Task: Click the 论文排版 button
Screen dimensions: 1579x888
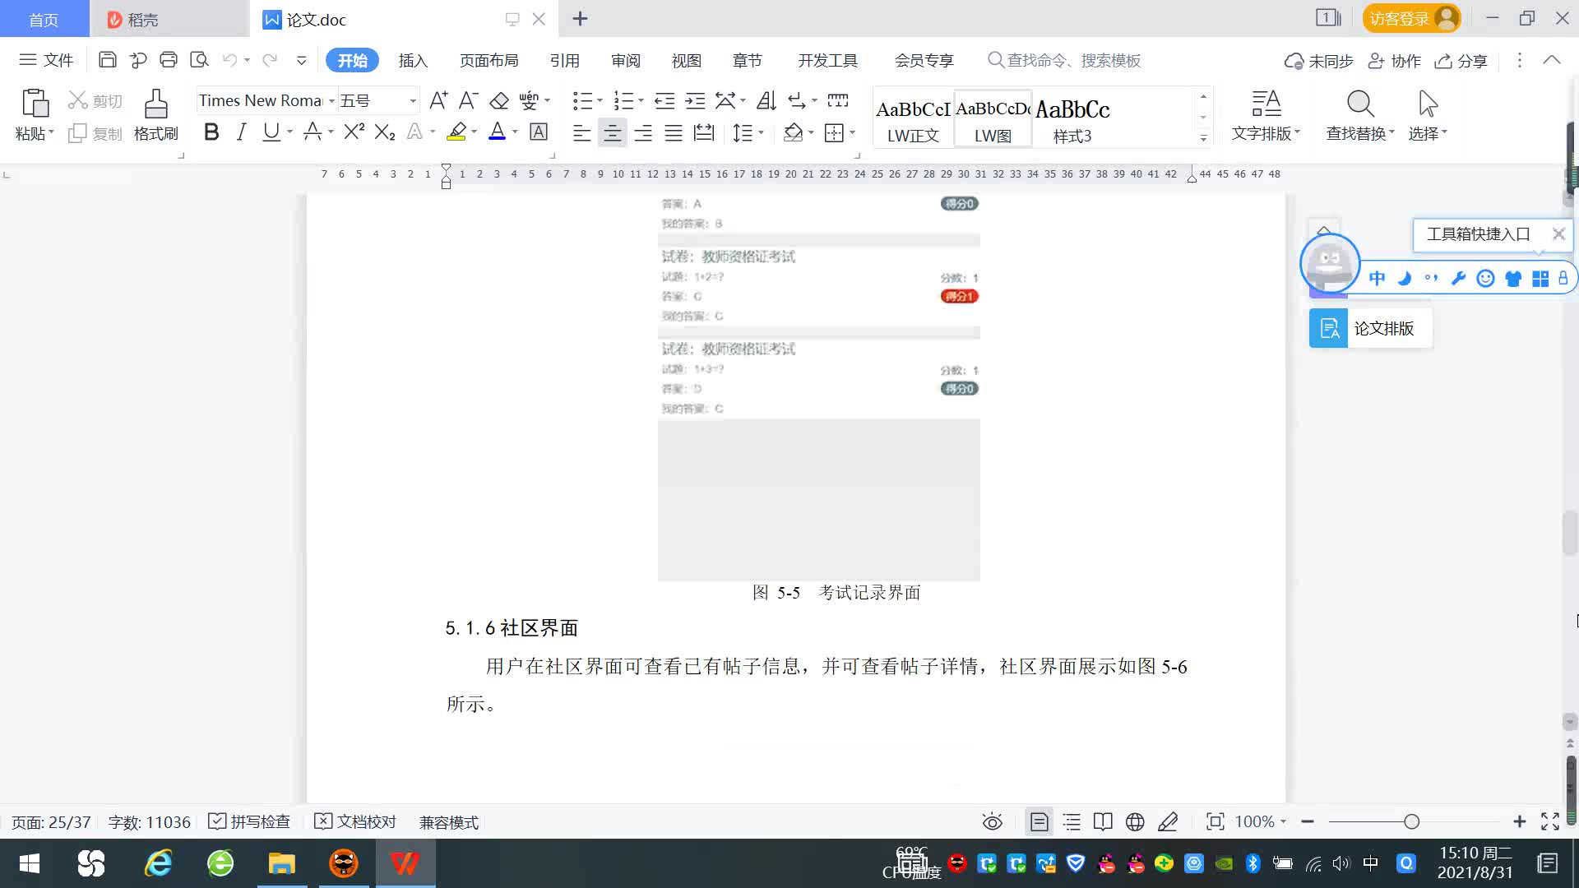Action: click(1370, 328)
